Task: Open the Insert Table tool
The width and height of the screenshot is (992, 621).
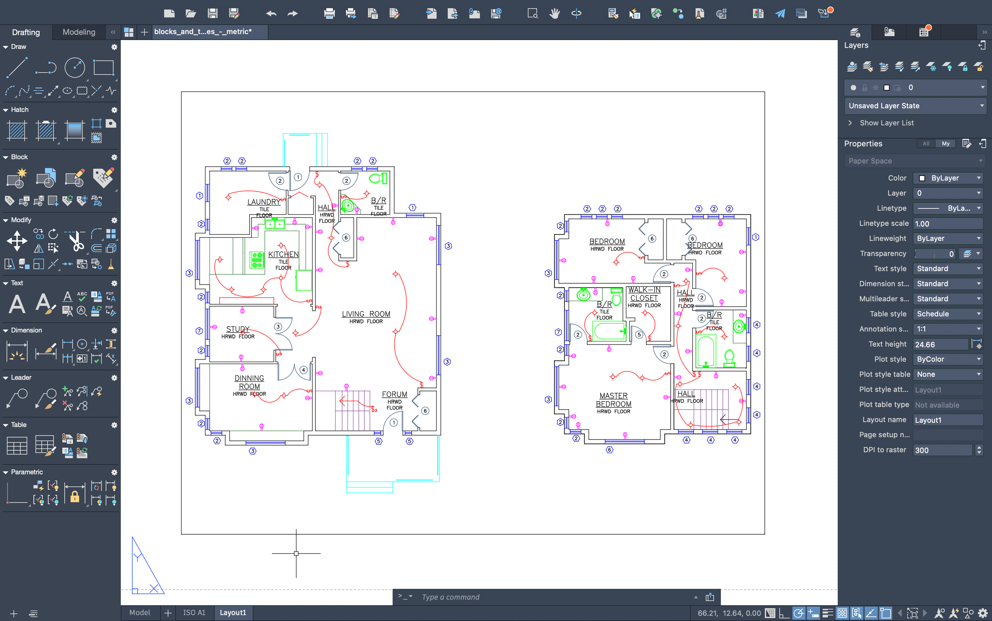Action: pos(17,445)
